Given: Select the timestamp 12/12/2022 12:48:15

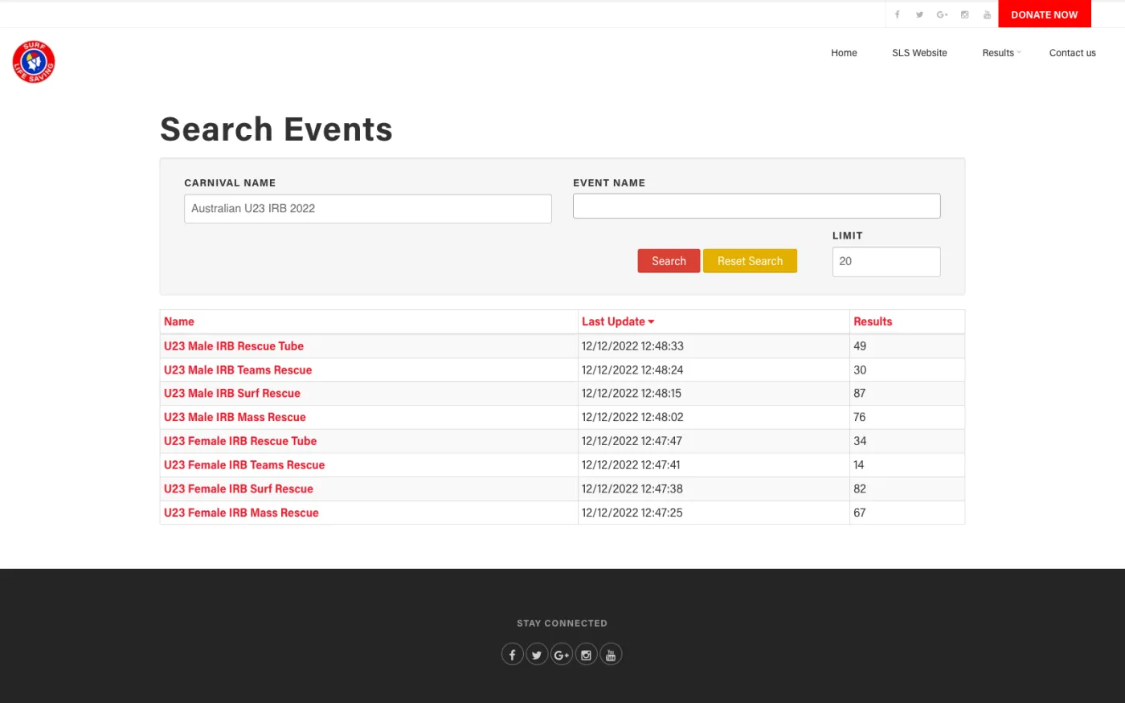Looking at the screenshot, I should pos(632,394).
